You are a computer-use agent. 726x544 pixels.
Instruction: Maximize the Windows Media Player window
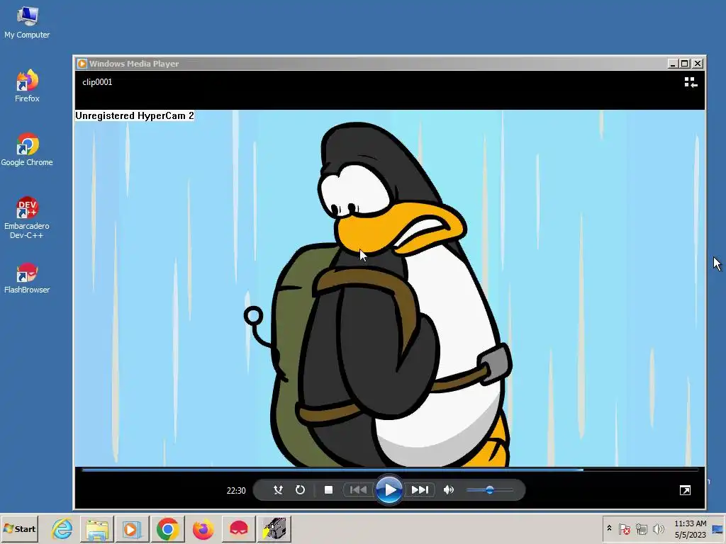point(685,63)
